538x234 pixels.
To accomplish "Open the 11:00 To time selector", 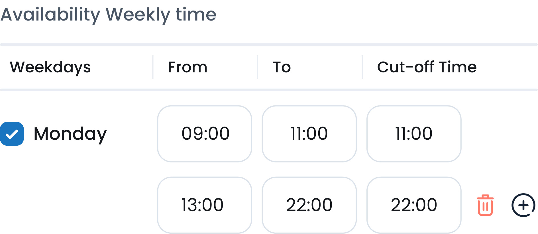I will point(309,133).
